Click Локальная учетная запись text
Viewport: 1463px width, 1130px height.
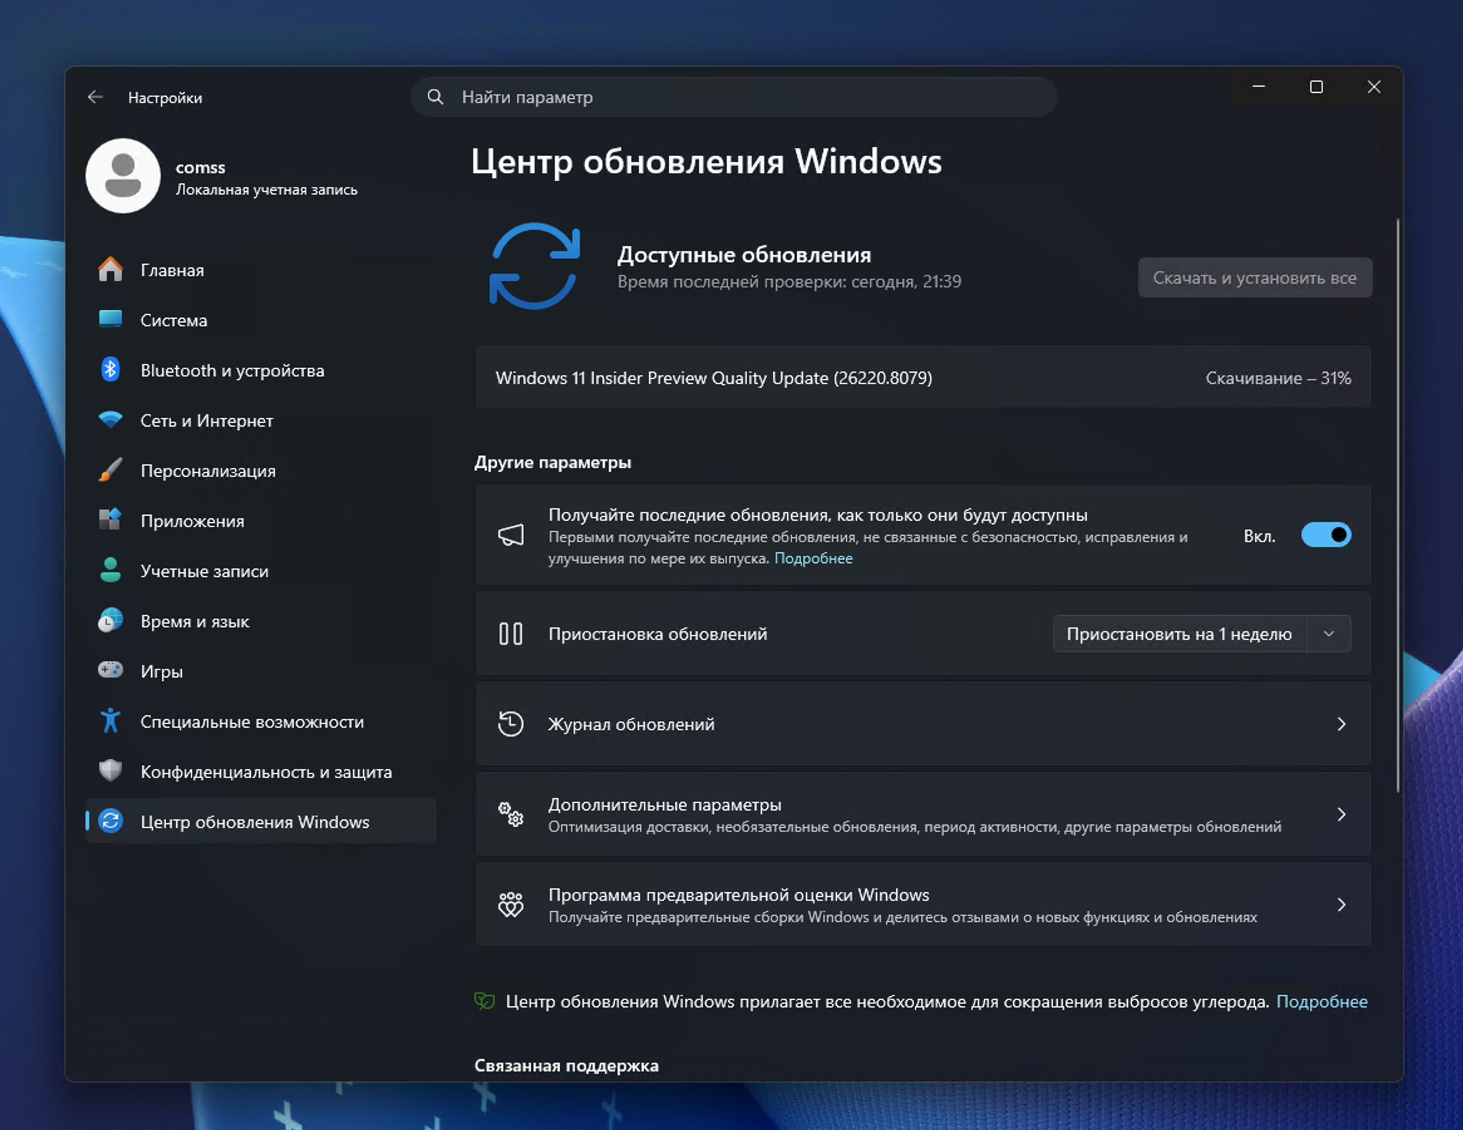click(267, 190)
